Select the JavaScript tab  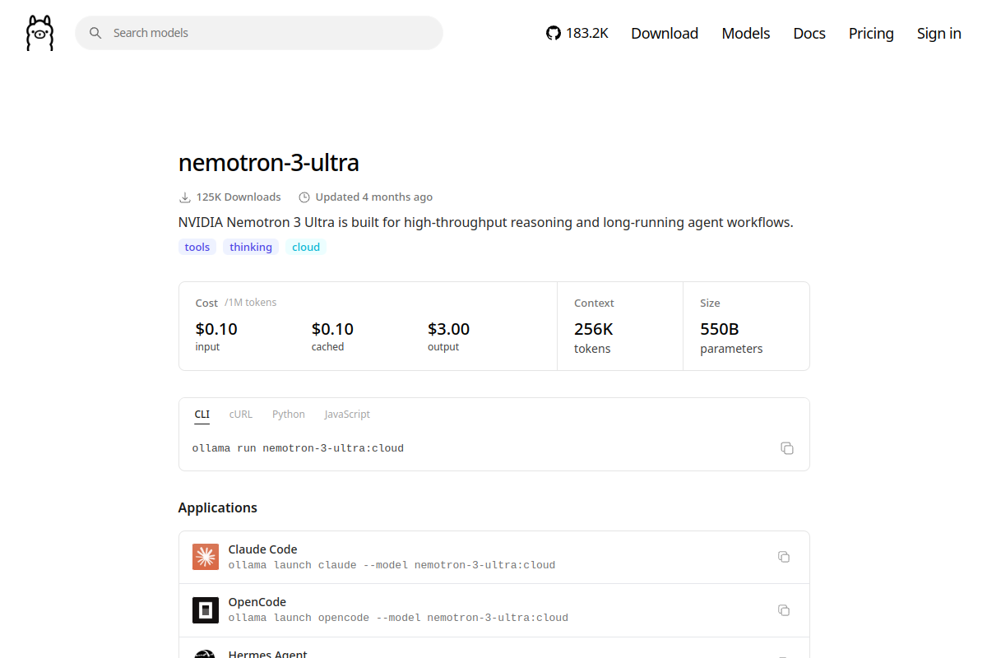347,415
